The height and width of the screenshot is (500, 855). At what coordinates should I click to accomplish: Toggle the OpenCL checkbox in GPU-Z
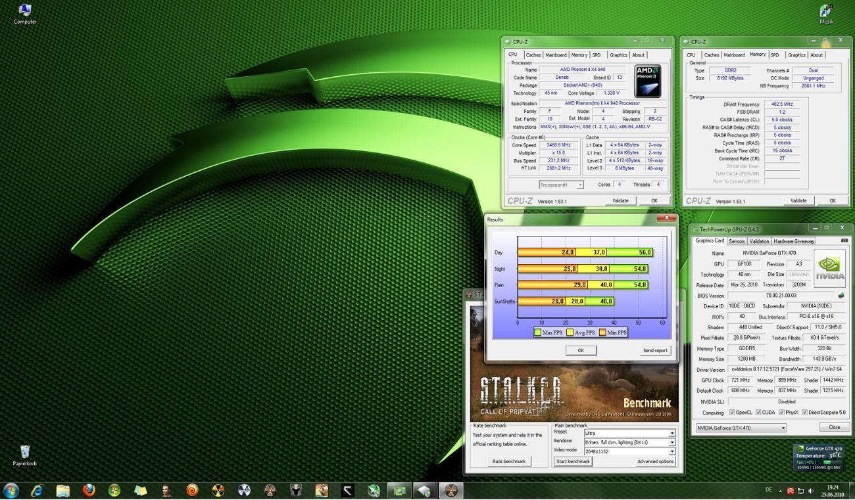coord(732,413)
